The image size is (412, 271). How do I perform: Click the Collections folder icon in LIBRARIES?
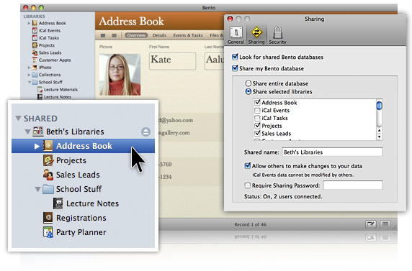35,75
